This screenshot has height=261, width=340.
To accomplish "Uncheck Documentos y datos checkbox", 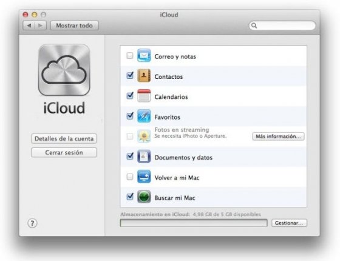I will [x=130, y=156].
